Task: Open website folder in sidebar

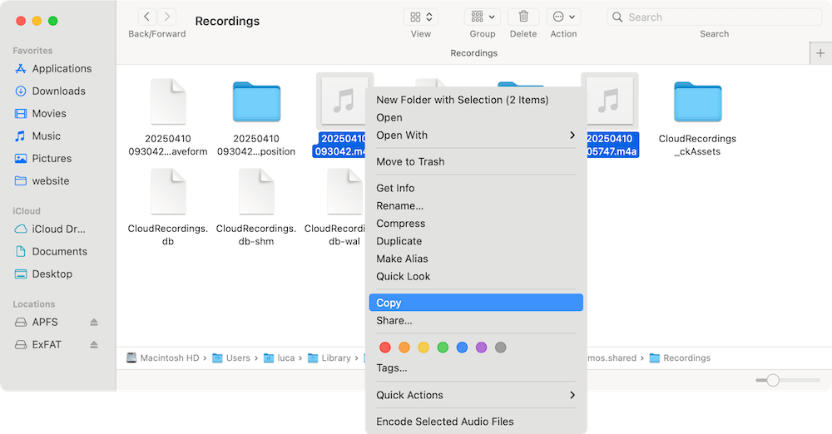Action: (42, 181)
